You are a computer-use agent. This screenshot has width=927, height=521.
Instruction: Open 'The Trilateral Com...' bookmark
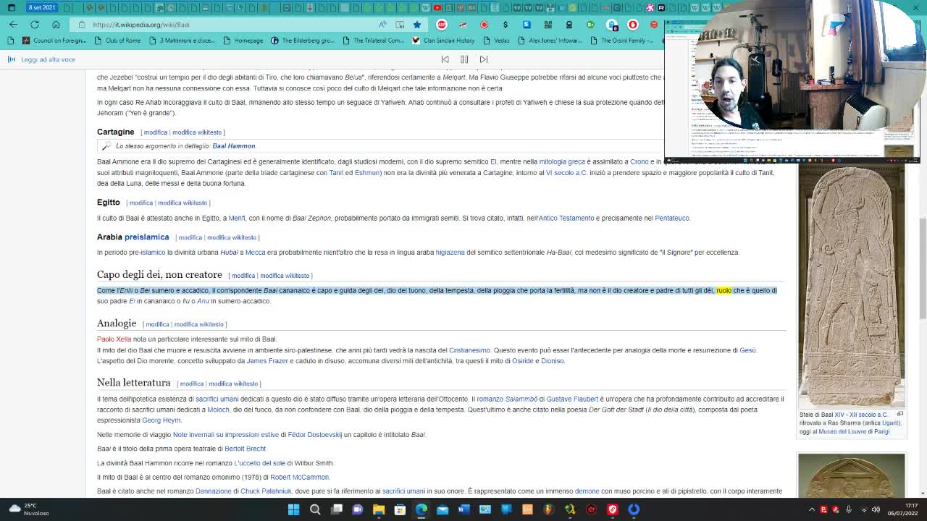pos(374,41)
